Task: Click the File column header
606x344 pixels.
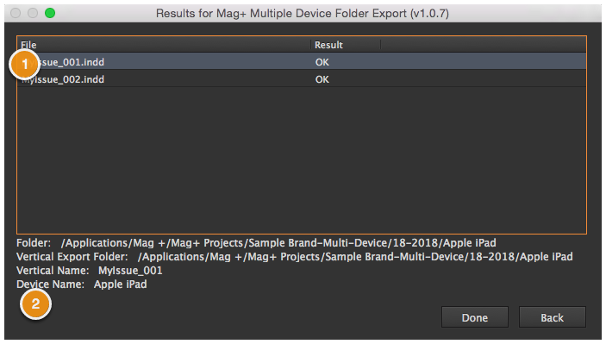Action: click(164, 45)
